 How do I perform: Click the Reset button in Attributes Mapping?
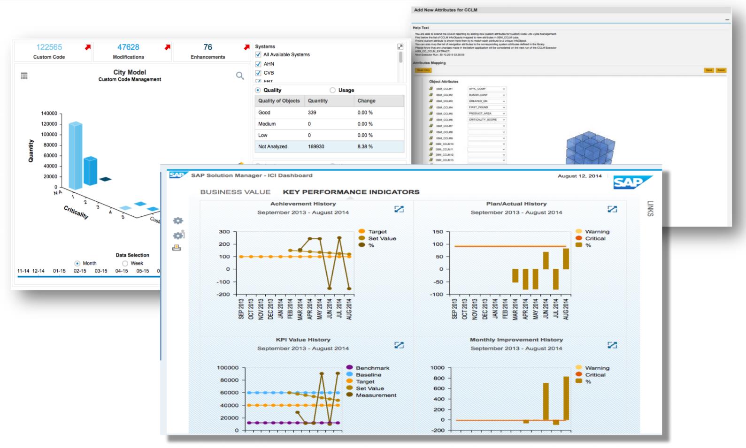point(721,70)
